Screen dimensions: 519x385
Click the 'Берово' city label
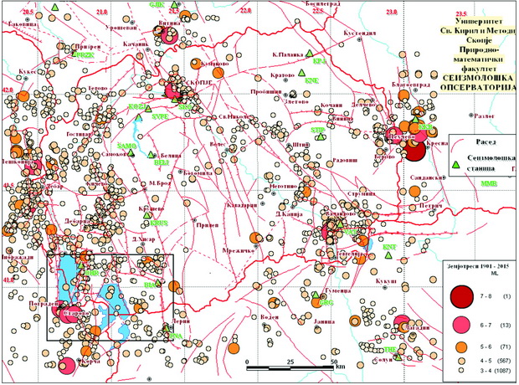(384, 157)
